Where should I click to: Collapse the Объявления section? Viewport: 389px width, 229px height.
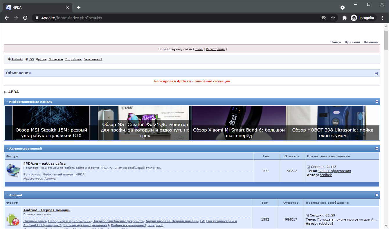click(x=376, y=74)
